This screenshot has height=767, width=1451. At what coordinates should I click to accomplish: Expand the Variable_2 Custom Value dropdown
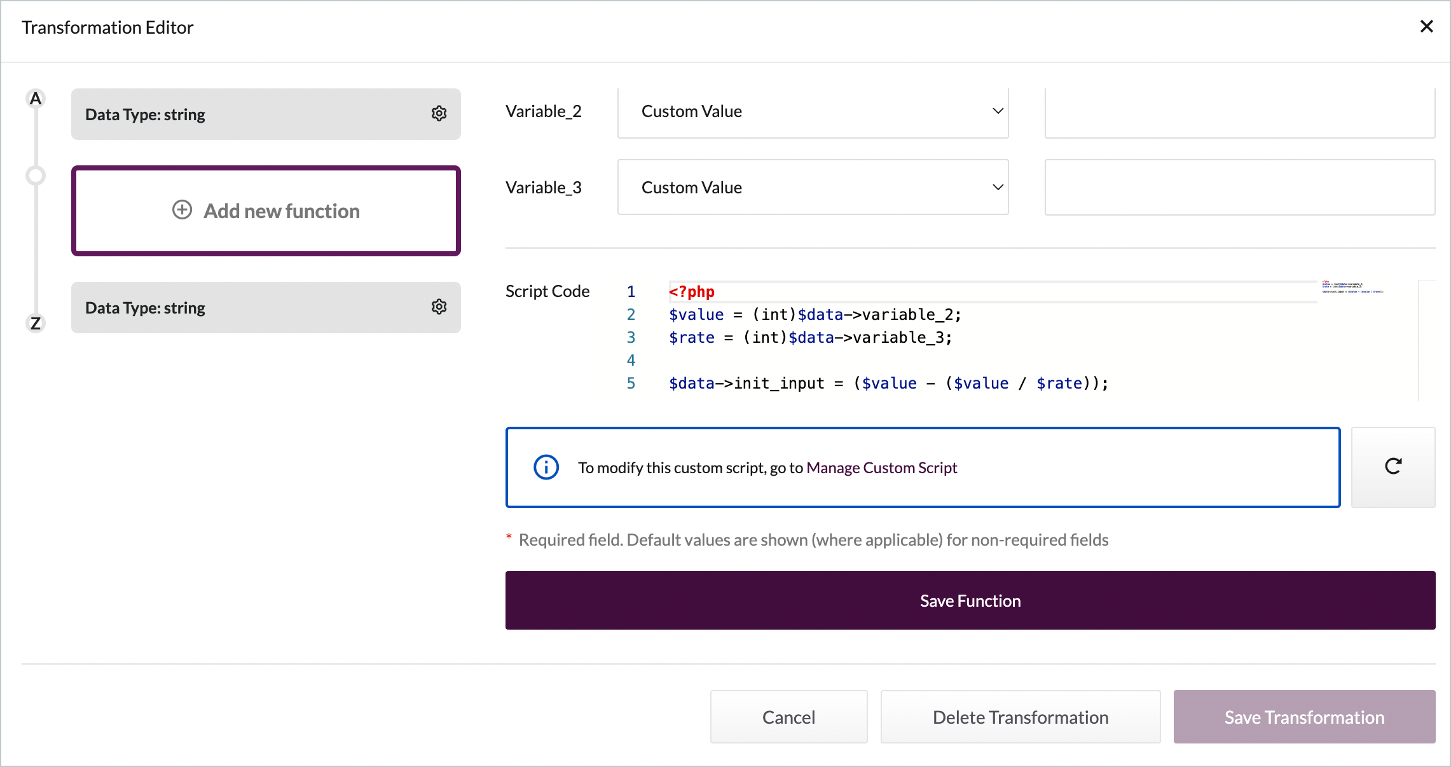[x=813, y=111]
